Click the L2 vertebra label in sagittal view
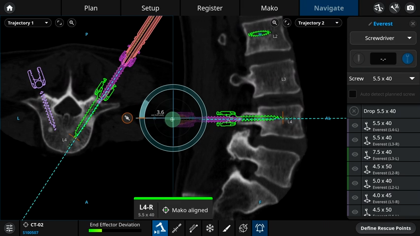The height and width of the screenshot is (236, 420). tap(275, 36)
